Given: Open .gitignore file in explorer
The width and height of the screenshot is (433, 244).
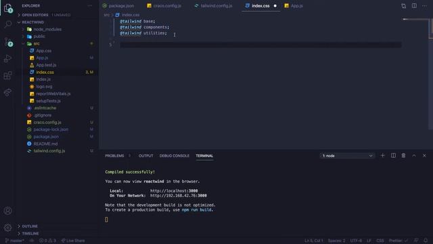Looking at the screenshot, I should tap(43, 115).
